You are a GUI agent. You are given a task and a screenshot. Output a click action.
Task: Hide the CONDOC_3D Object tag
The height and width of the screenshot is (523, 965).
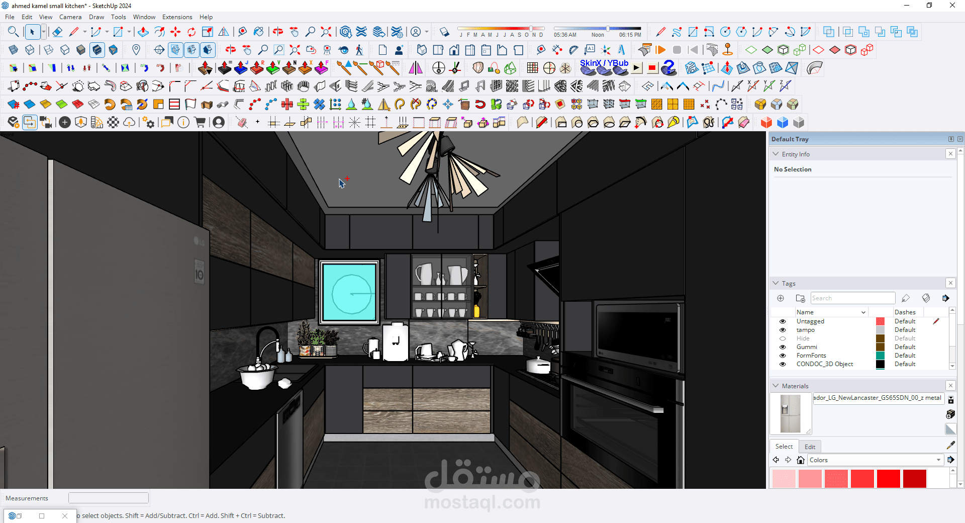point(783,364)
